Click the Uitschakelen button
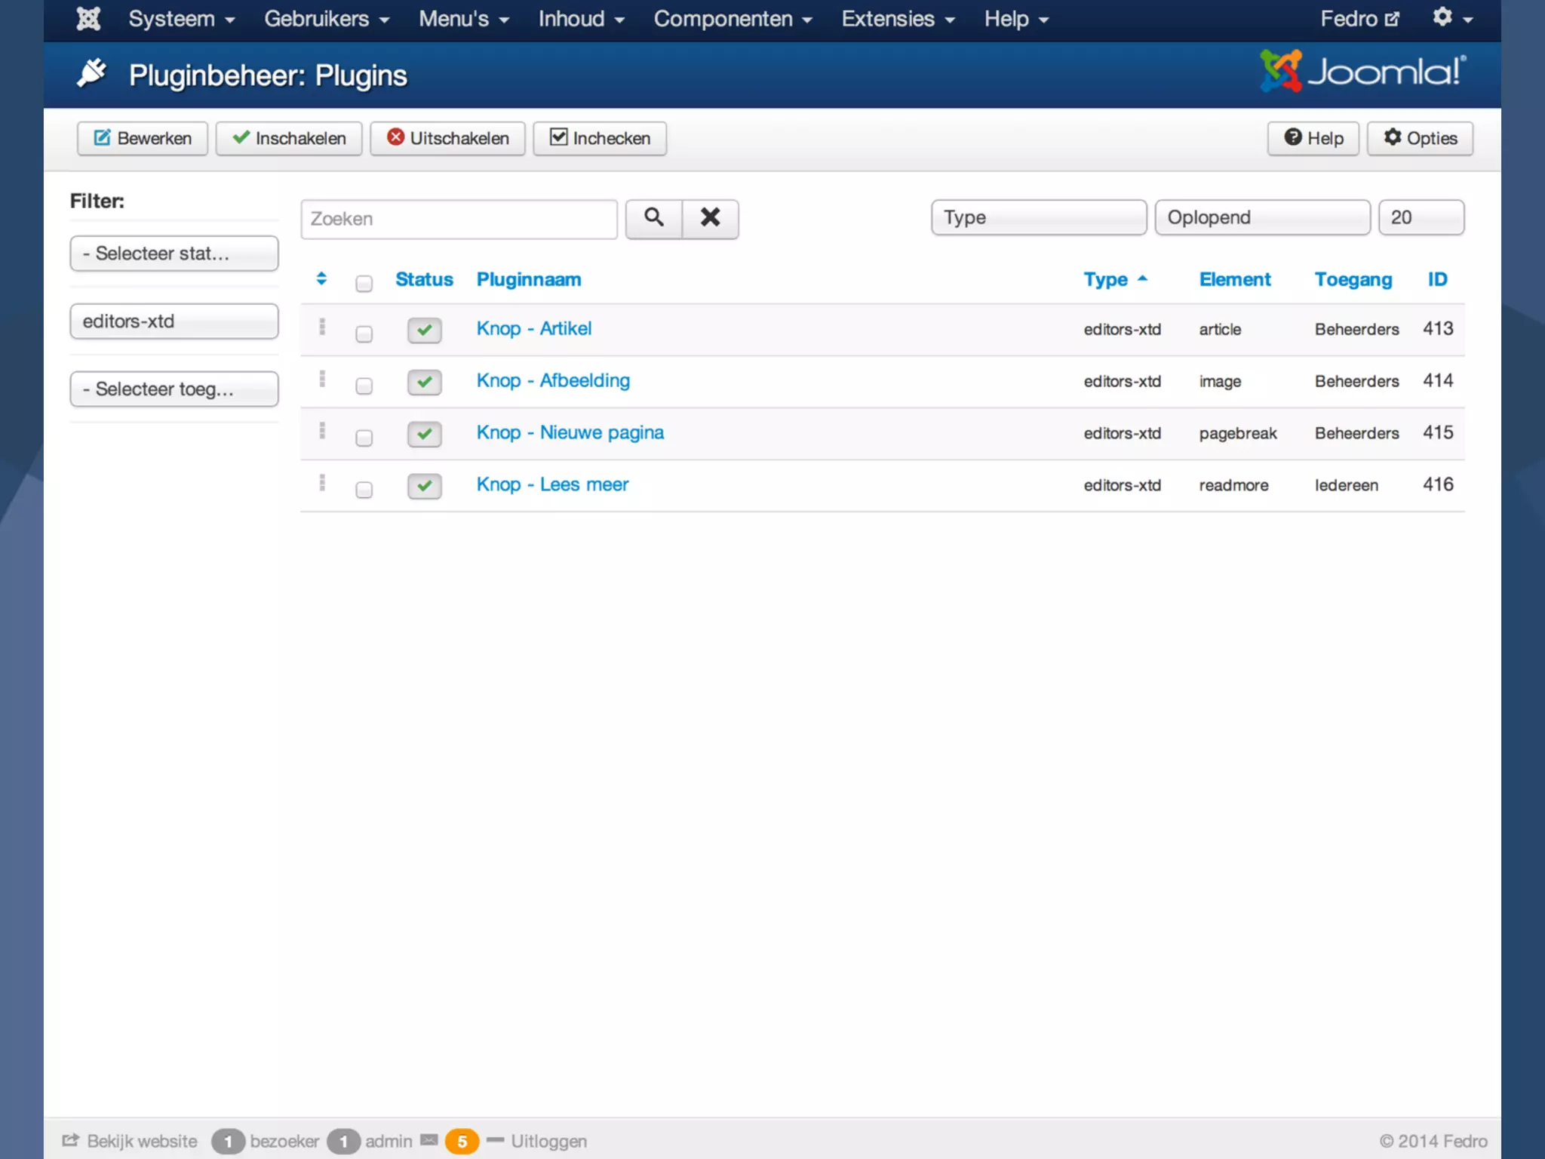Viewport: 1545px width, 1159px height. click(447, 138)
